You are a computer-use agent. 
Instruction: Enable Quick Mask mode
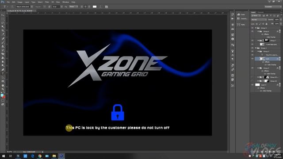[x=3, y=101]
